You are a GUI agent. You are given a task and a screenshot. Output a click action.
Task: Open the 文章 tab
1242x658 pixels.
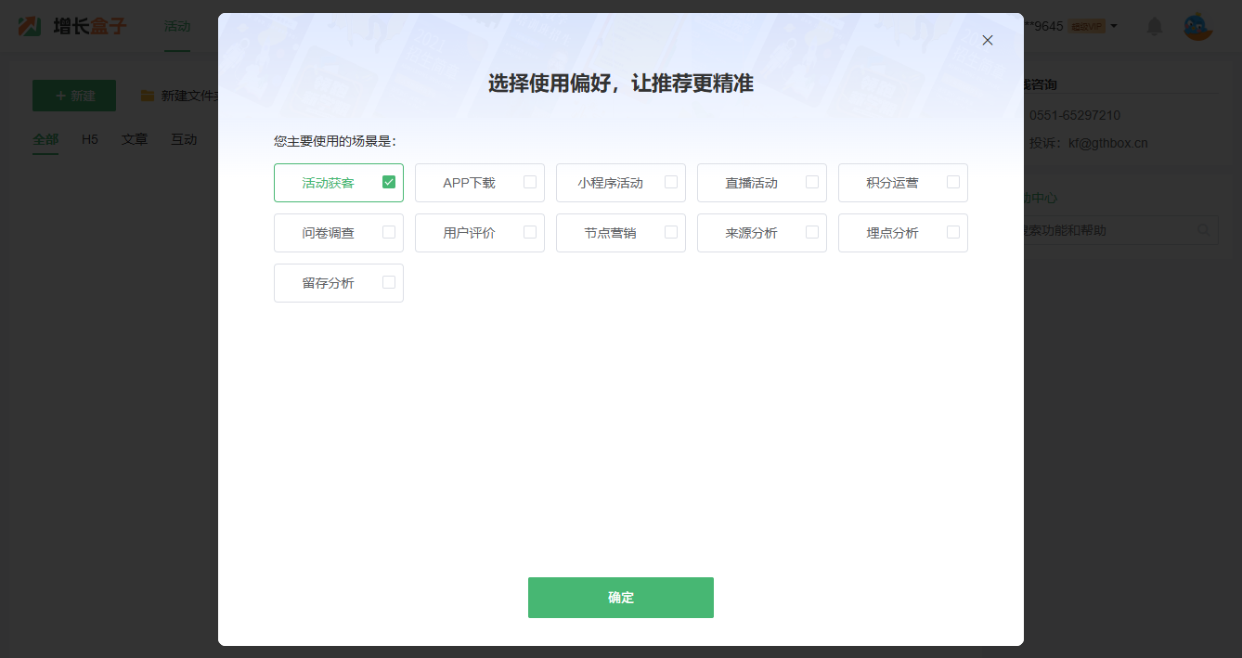point(134,139)
